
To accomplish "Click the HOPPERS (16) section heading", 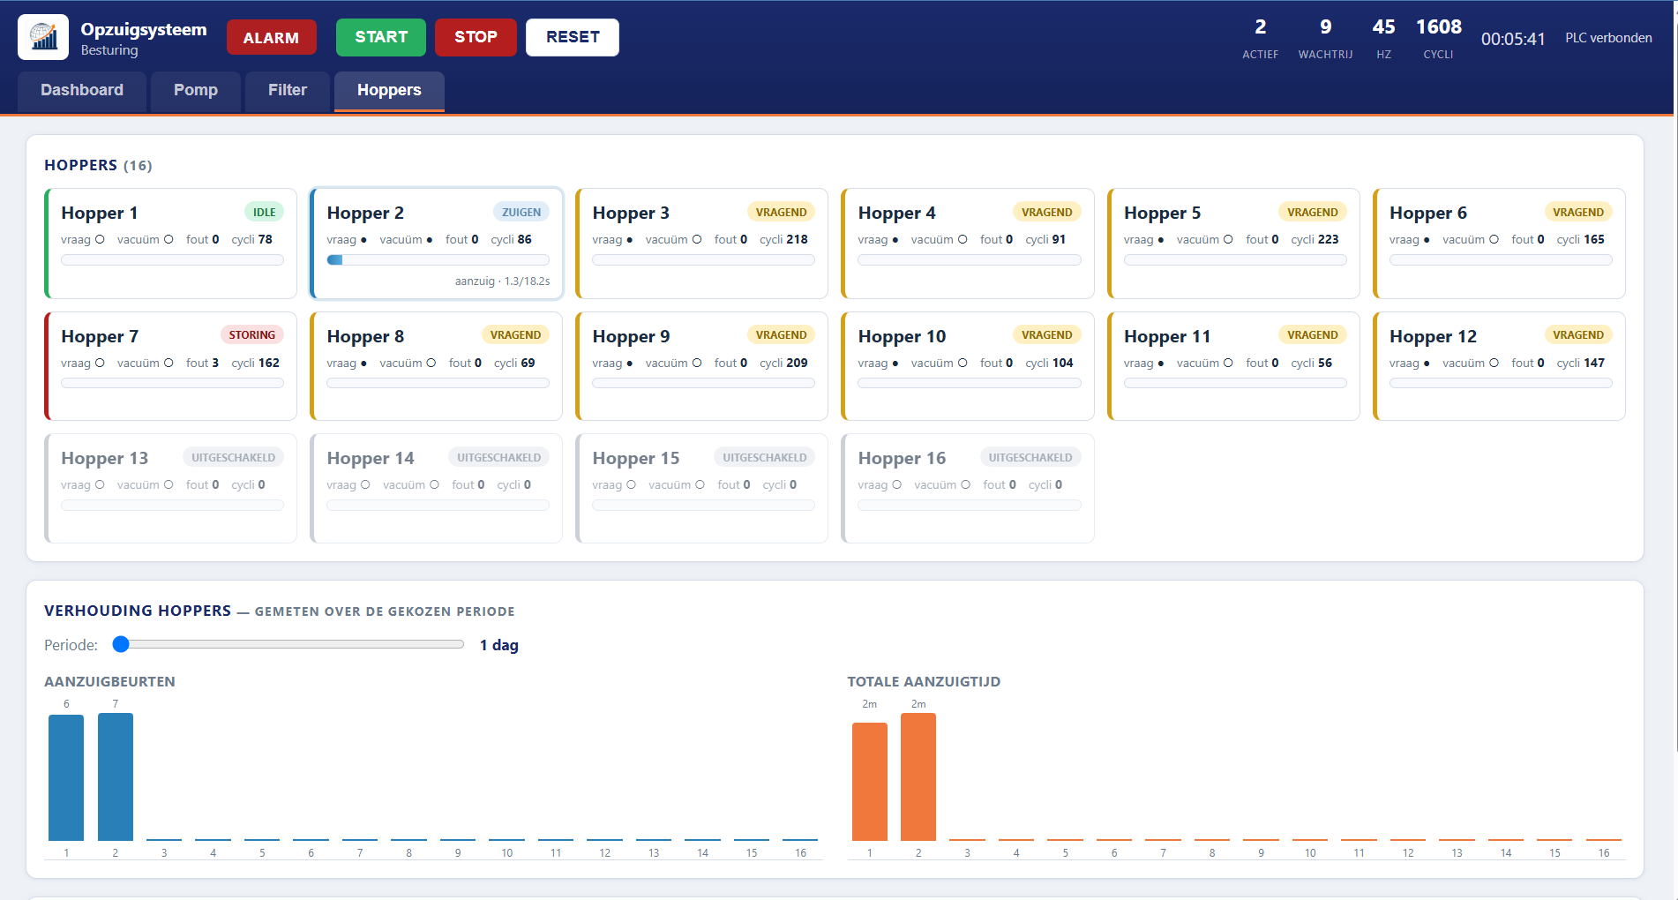I will 98,165.
